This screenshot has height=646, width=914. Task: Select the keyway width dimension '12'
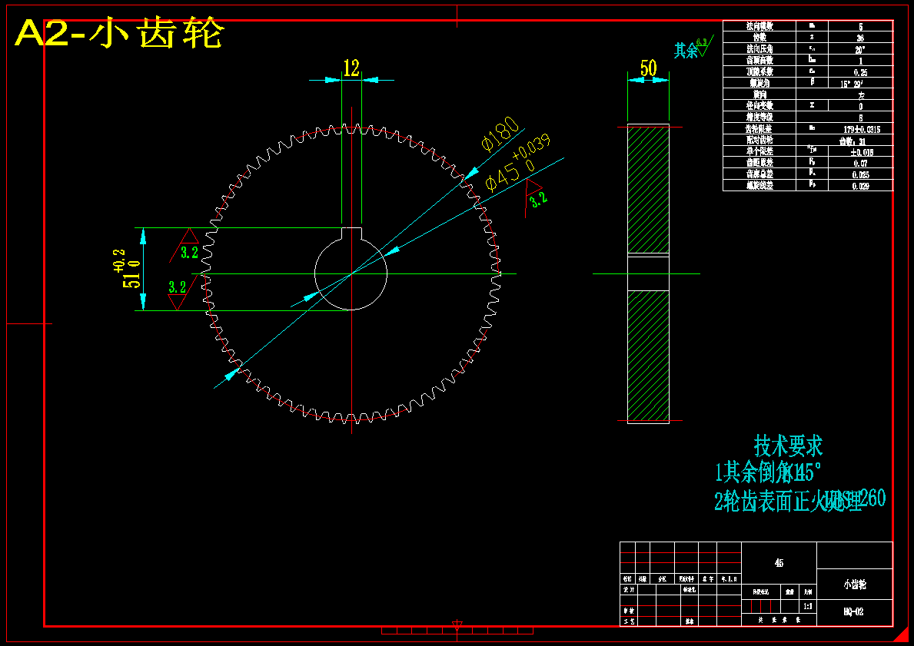tap(351, 68)
